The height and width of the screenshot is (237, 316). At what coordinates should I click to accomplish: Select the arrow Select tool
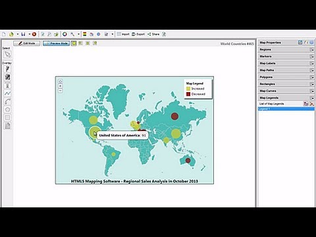coord(8,55)
